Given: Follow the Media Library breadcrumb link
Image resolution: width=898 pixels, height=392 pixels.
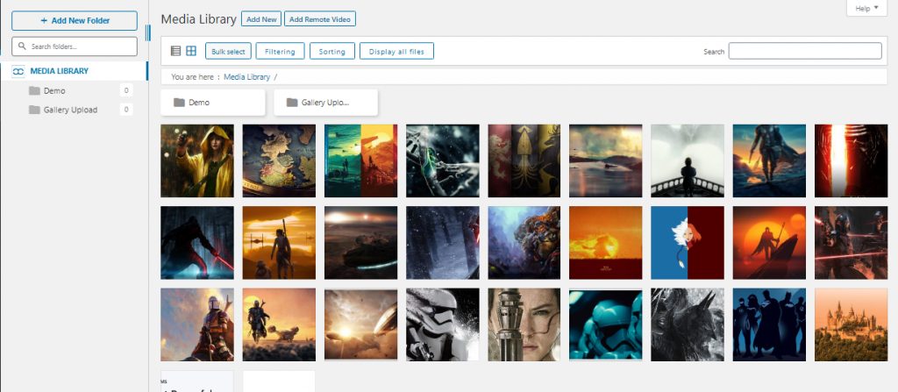Looking at the screenshot, I should coord(246,77).
